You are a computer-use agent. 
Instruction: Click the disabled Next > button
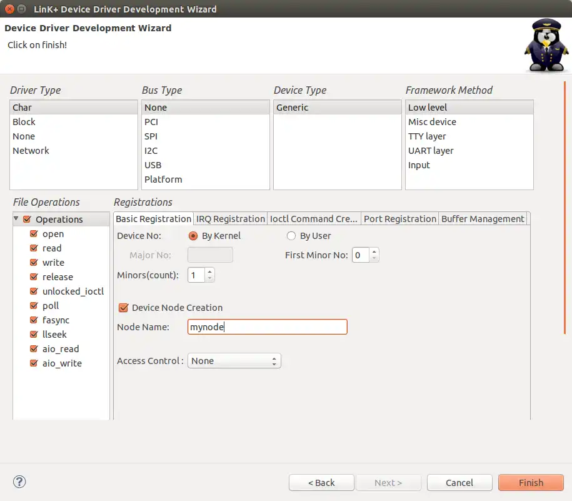click(x=388, y=482)
